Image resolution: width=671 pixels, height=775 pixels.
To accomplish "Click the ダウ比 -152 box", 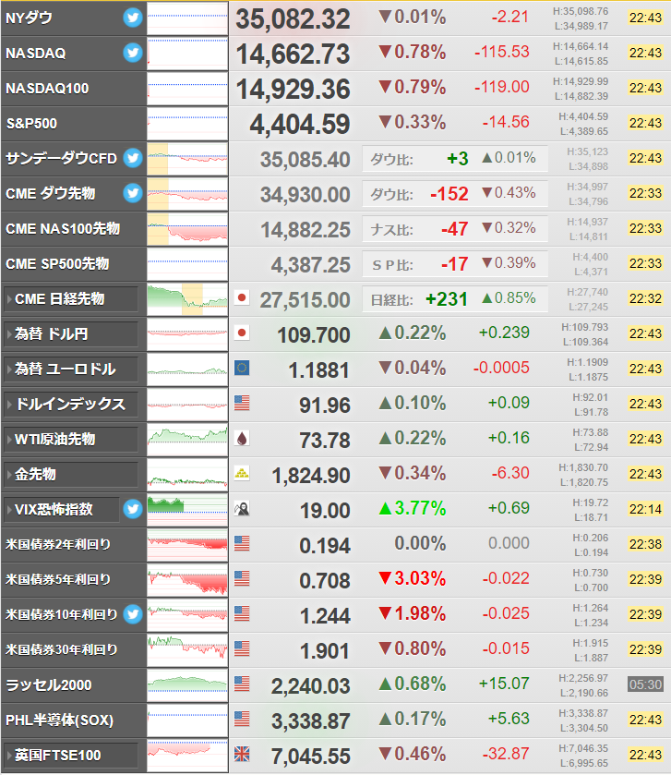I will [x=455, y=194].
